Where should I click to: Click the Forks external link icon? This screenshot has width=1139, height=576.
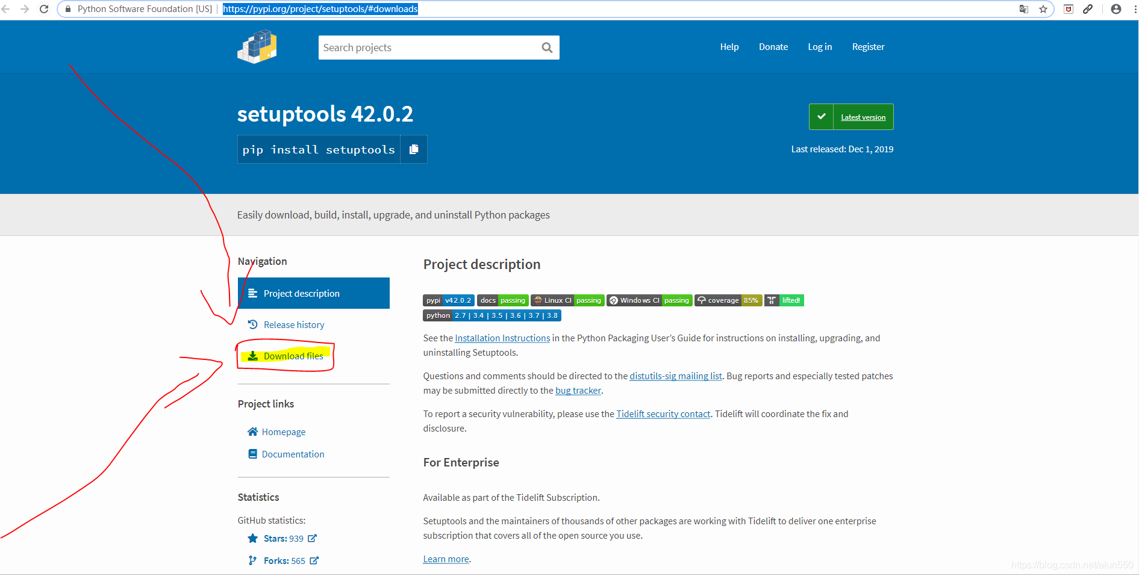pos(314,560)
